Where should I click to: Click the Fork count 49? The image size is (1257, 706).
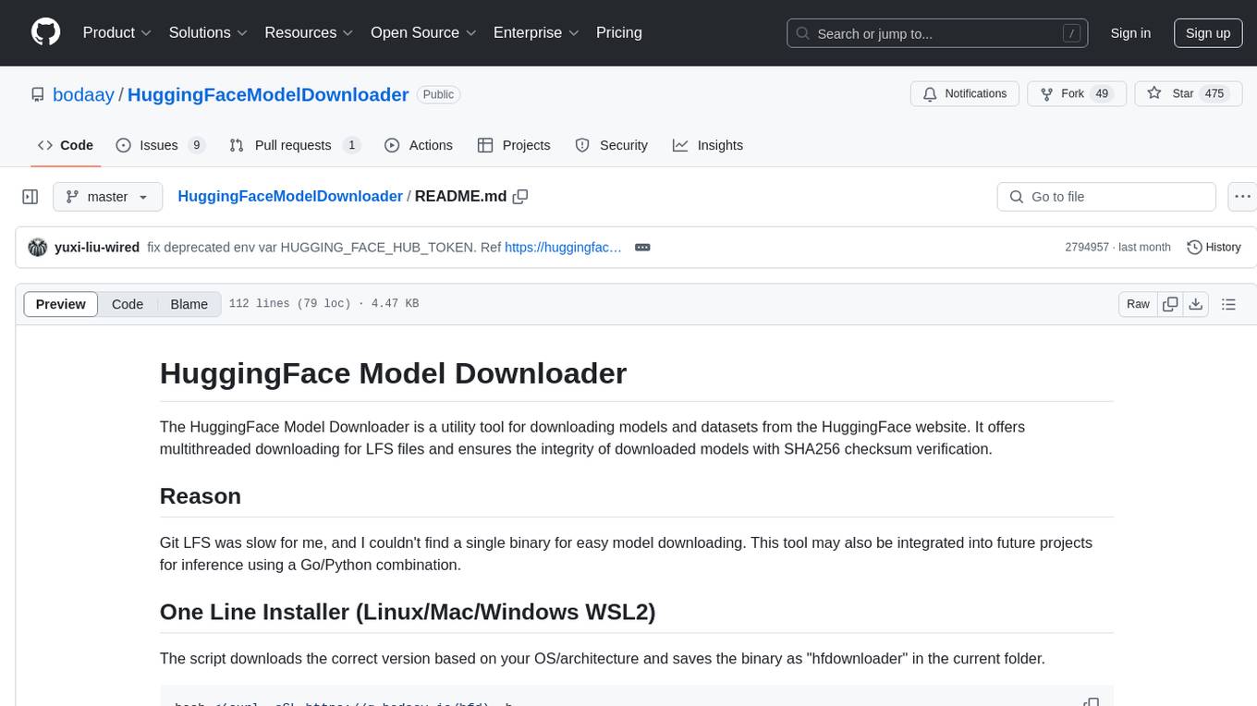[x=1101, y=93]
